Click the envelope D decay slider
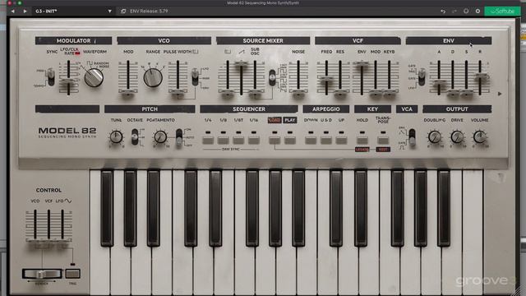Image resolution: width=526 pixels, height=296 pixels. [453, 92]
